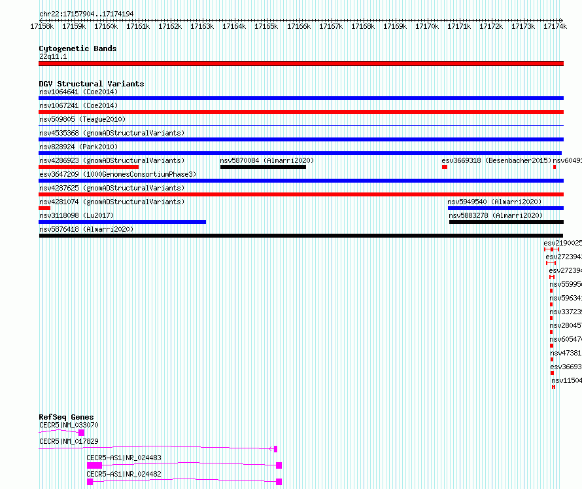This screenshot has width=582, height=489.
Task: Click the truncated nsv59634 variant label
Action: tap(566, 298)
